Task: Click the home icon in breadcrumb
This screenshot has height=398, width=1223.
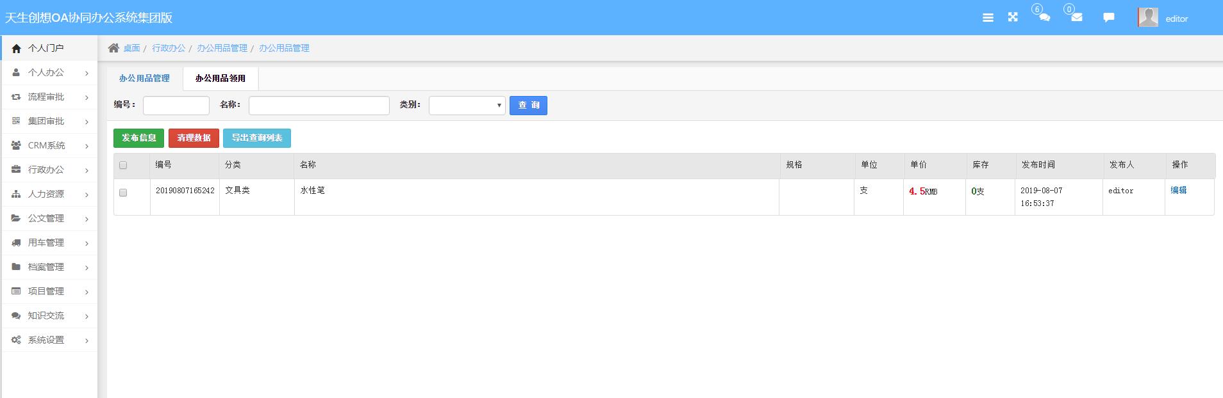Action: (113, 48)
